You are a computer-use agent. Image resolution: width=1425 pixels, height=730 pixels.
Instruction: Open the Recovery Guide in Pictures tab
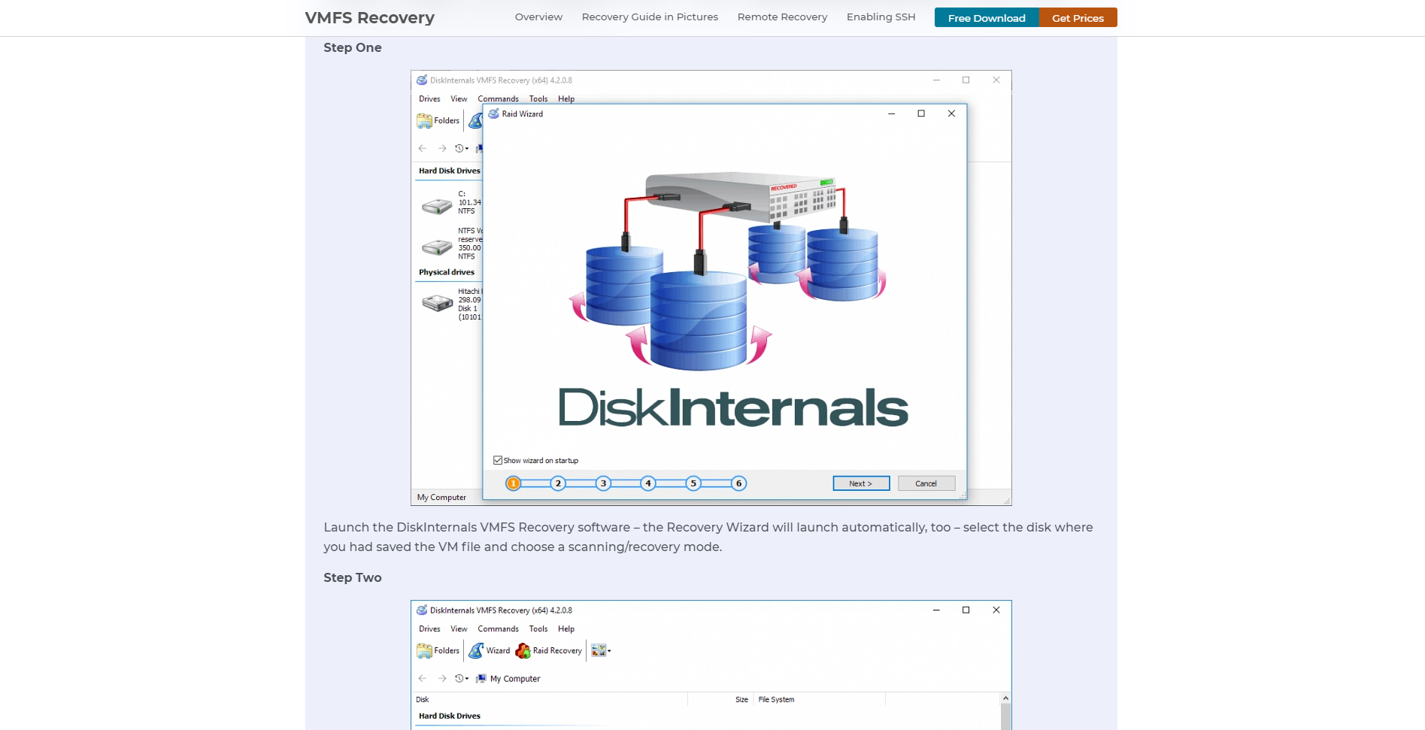[x=650, y=17]
